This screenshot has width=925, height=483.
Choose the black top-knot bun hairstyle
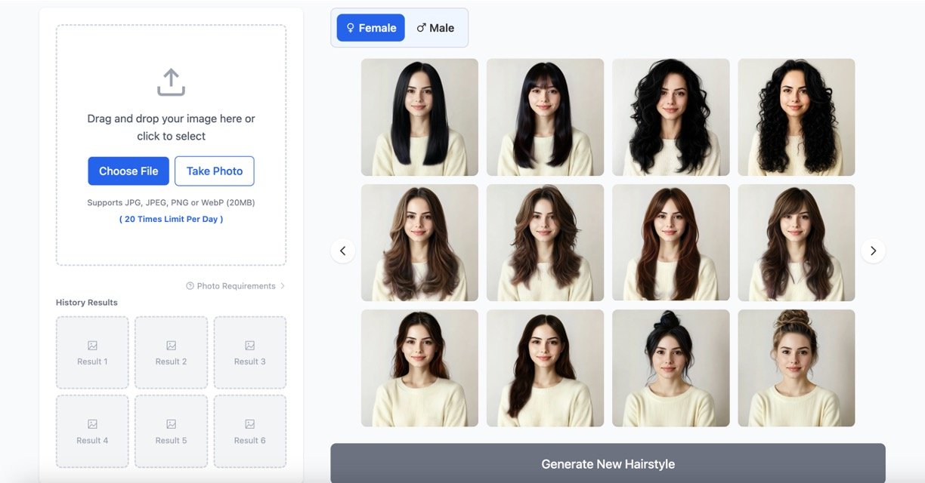[x=670, y=368]
